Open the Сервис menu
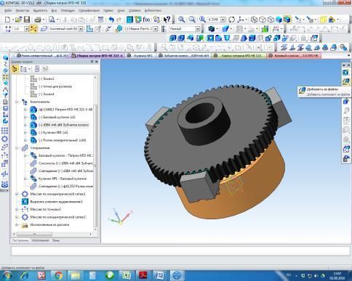The height and width of the screenshot is (281, 352). pyautogui.click(x=108, y=11)
